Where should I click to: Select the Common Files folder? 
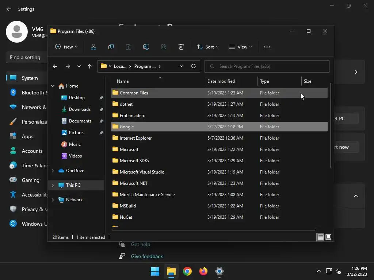(x=219, y=93)
